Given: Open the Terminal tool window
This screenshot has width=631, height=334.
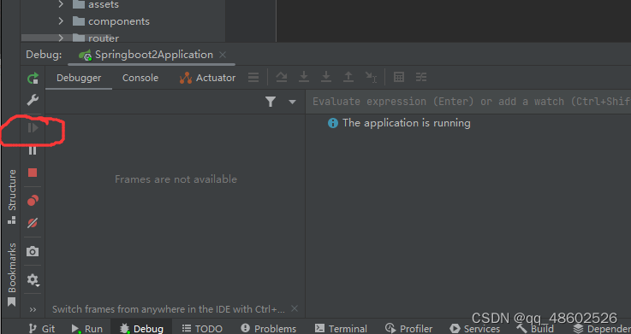Looking at the screenshot, I should coord(341,329).
